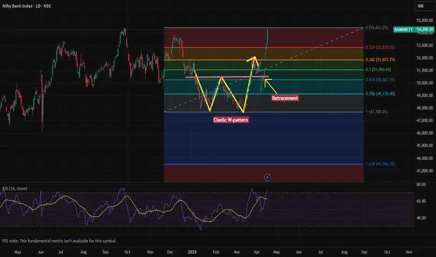Select the Nifty Bank Index symbol title

coord(27,6)
